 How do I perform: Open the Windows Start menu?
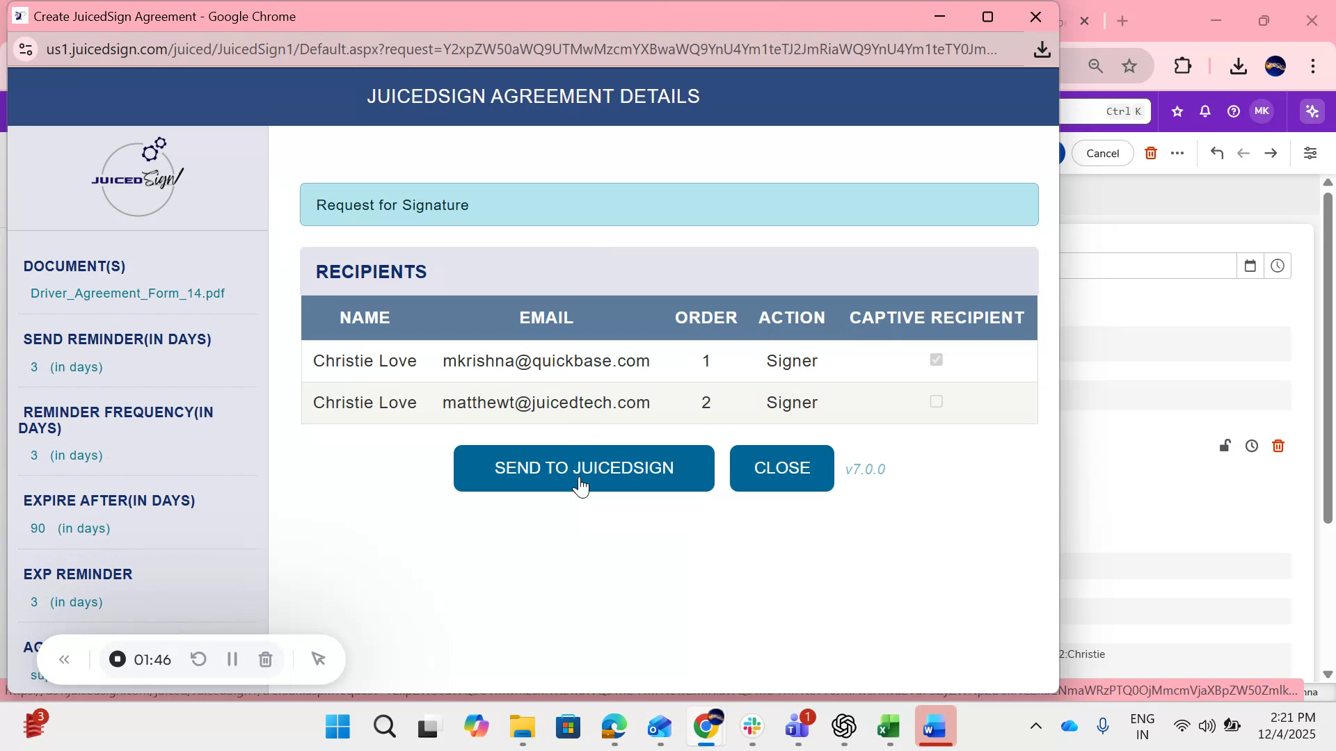click(337, 726)
